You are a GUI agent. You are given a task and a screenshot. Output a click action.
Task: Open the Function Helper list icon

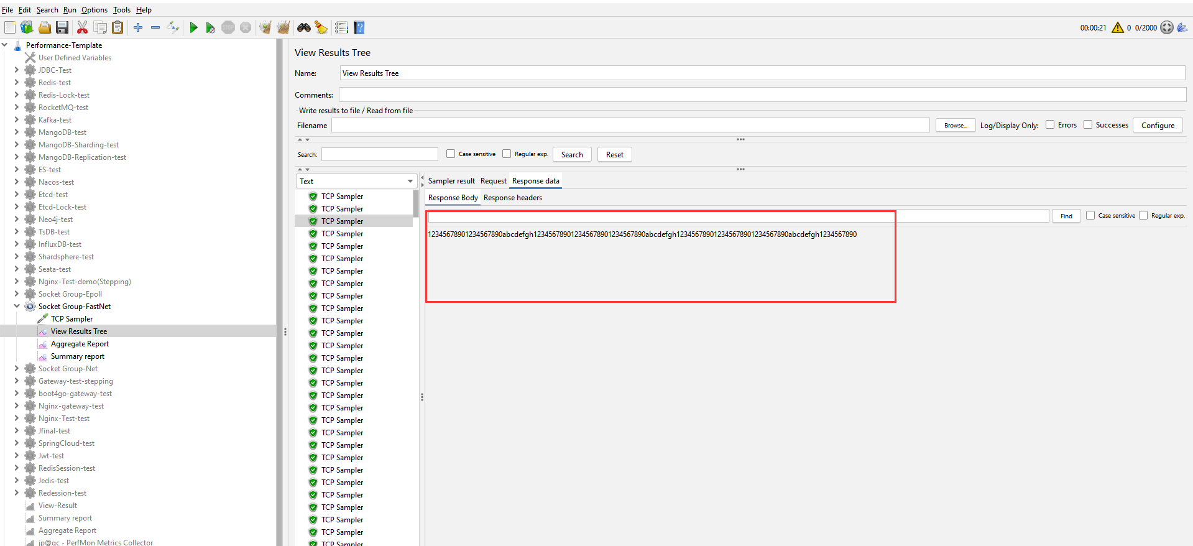(341, 27)
